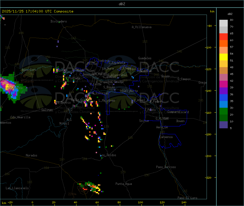Click the Bowen location label
The image size is (244, 206).
pyautogui.click(x=181, y=121)
